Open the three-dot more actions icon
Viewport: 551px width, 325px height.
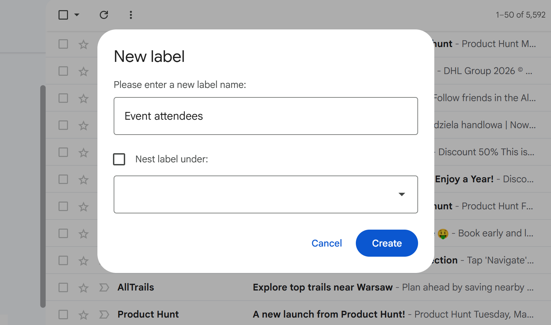131,15
